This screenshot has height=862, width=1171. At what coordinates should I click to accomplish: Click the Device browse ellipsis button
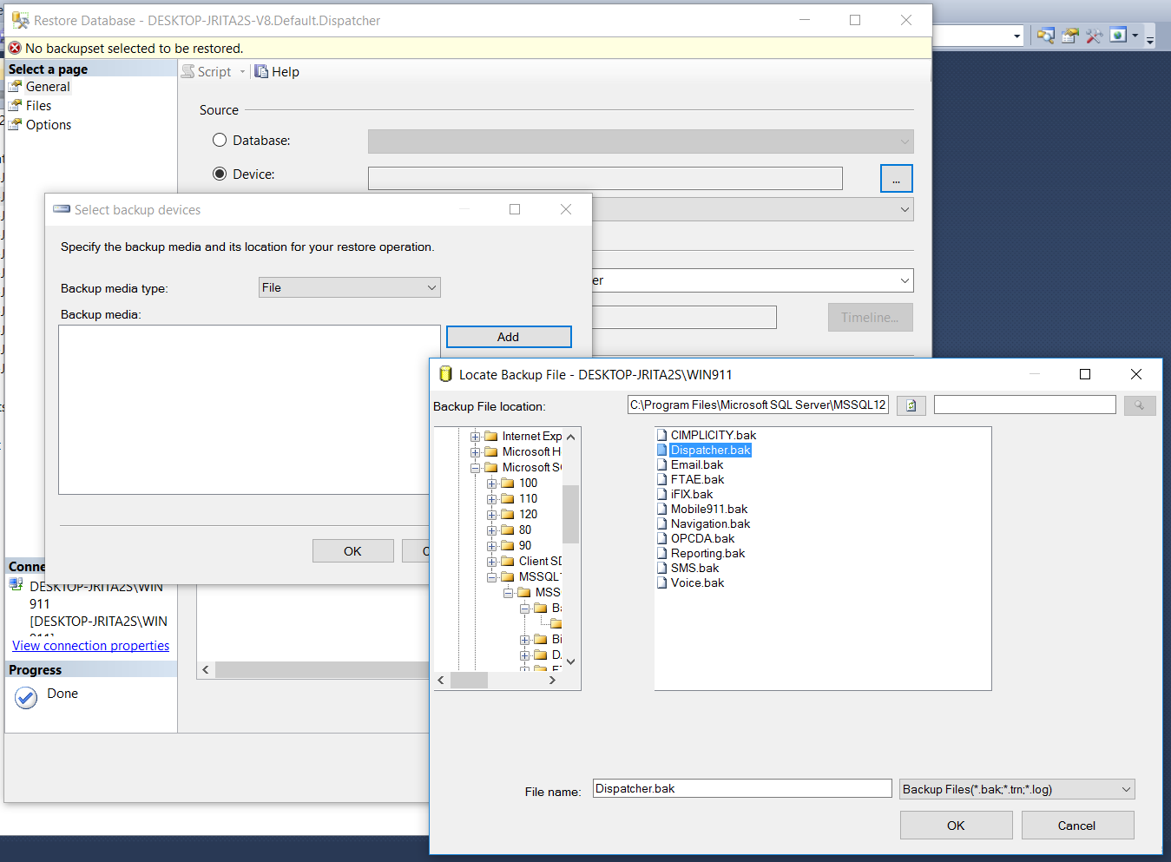click(897, 179)
